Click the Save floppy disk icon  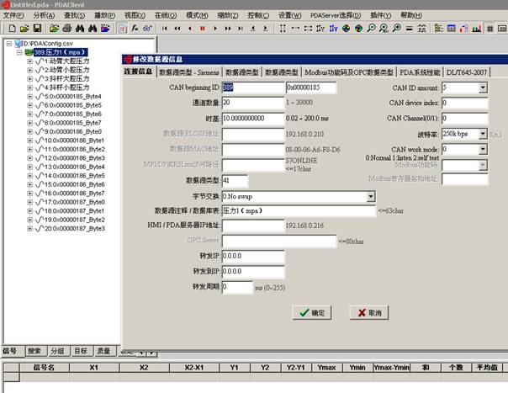coord(37,29)
